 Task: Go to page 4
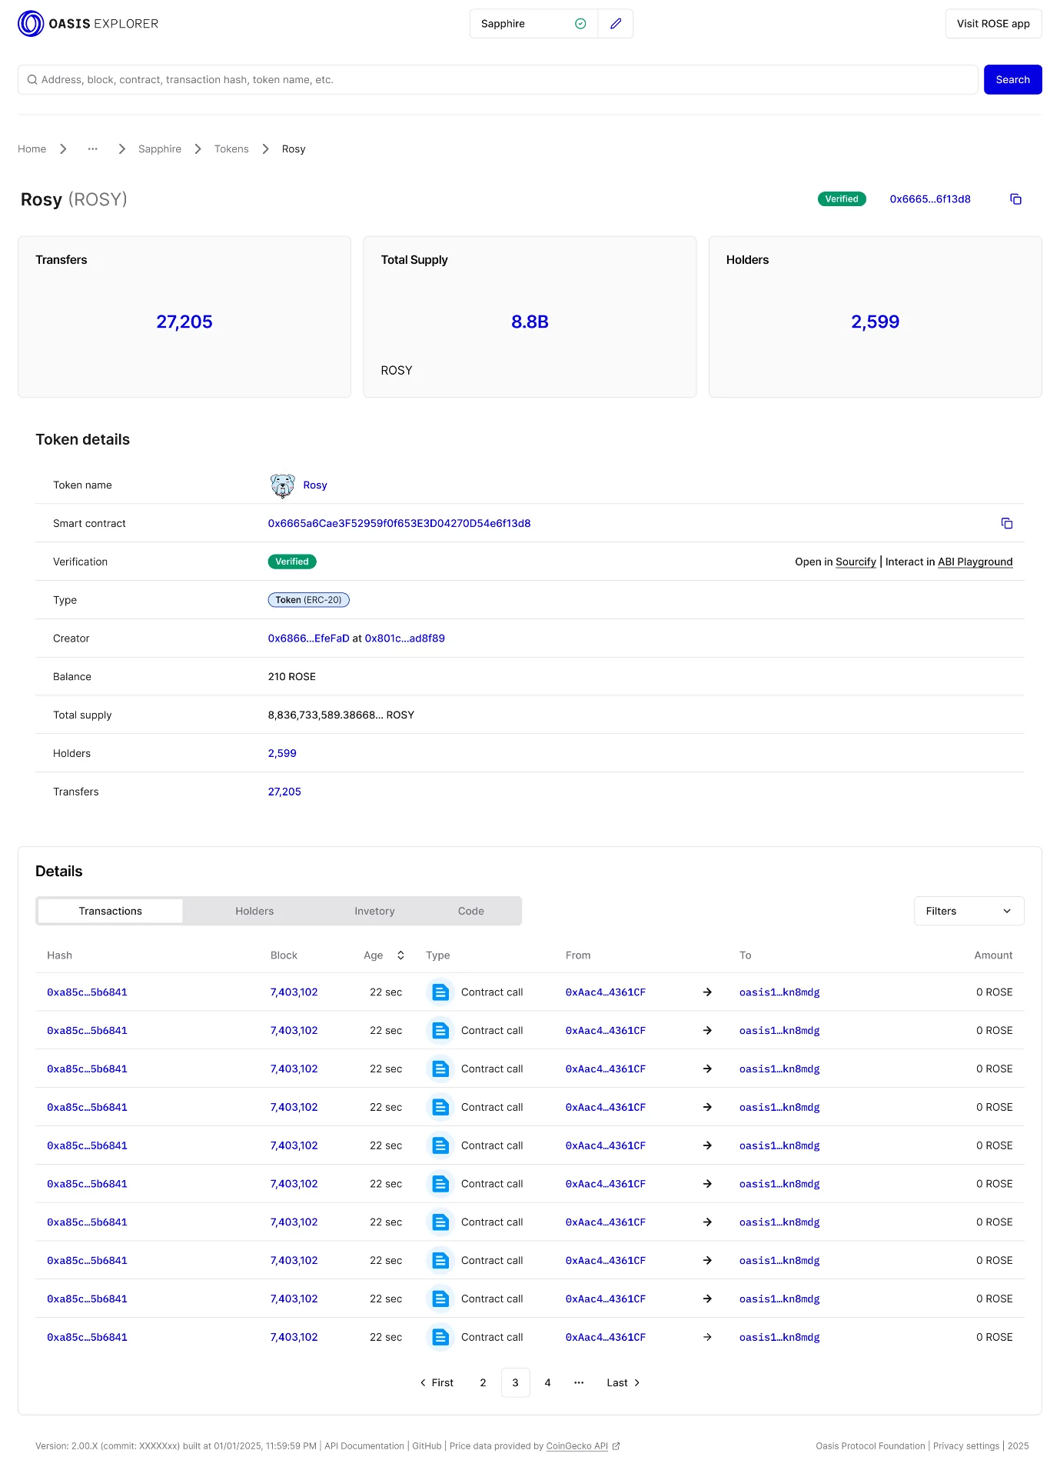[x=547, y=1383]
